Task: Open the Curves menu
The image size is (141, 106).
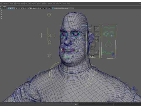Action: tap(39, 4)
